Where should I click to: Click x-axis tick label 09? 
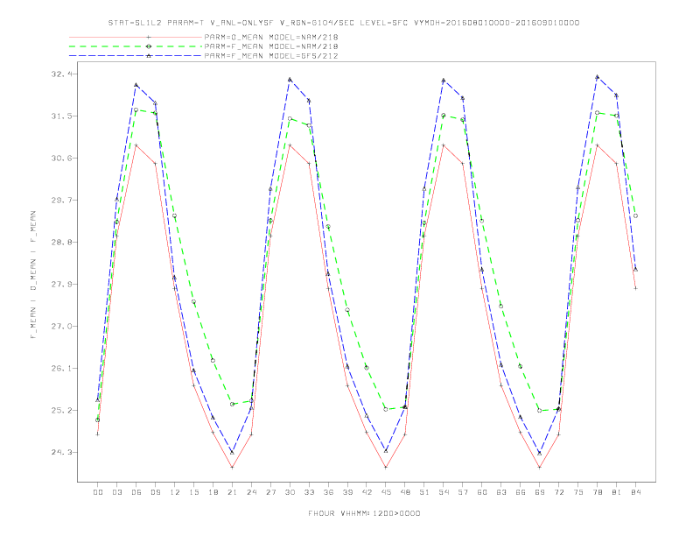point(155,492)
